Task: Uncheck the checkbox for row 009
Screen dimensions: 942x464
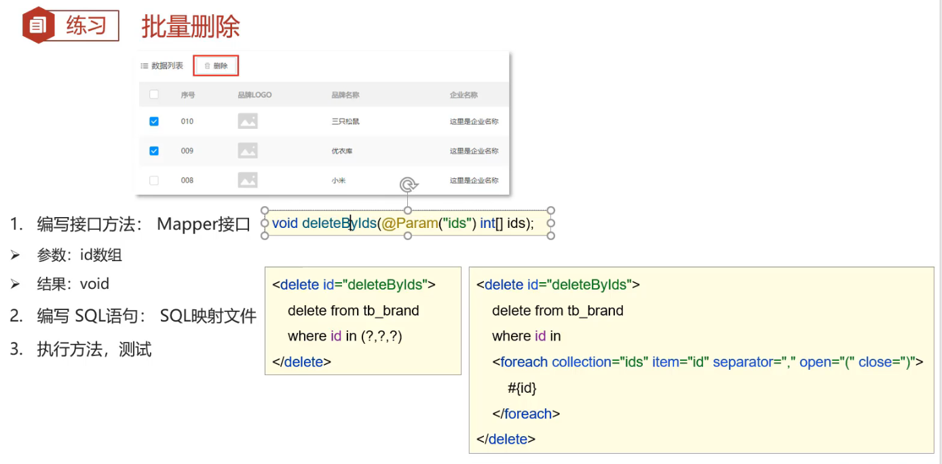Action: pyautogui.click(x=154, y=151)
